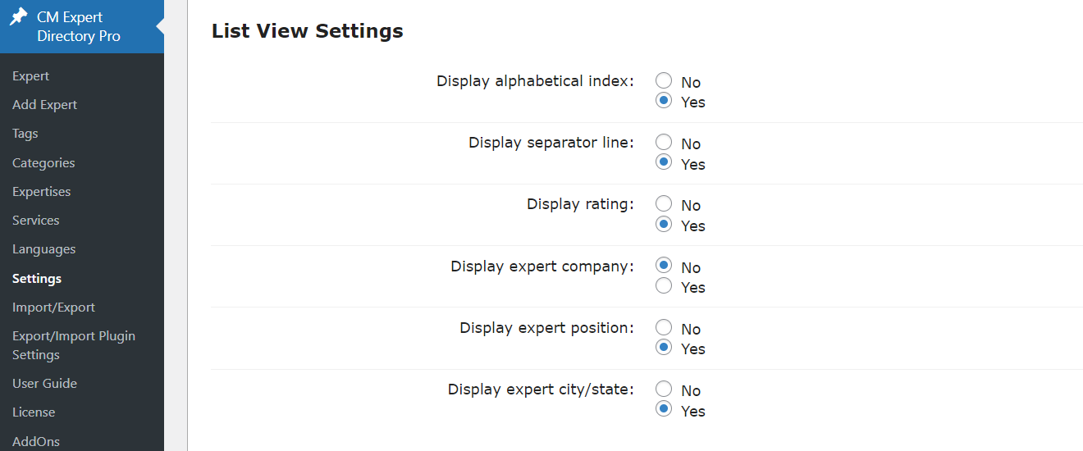Click the CM Expert Directory Pro pin icon
Viewport: 1083px width, 451px height.
[x=19, y=17]
